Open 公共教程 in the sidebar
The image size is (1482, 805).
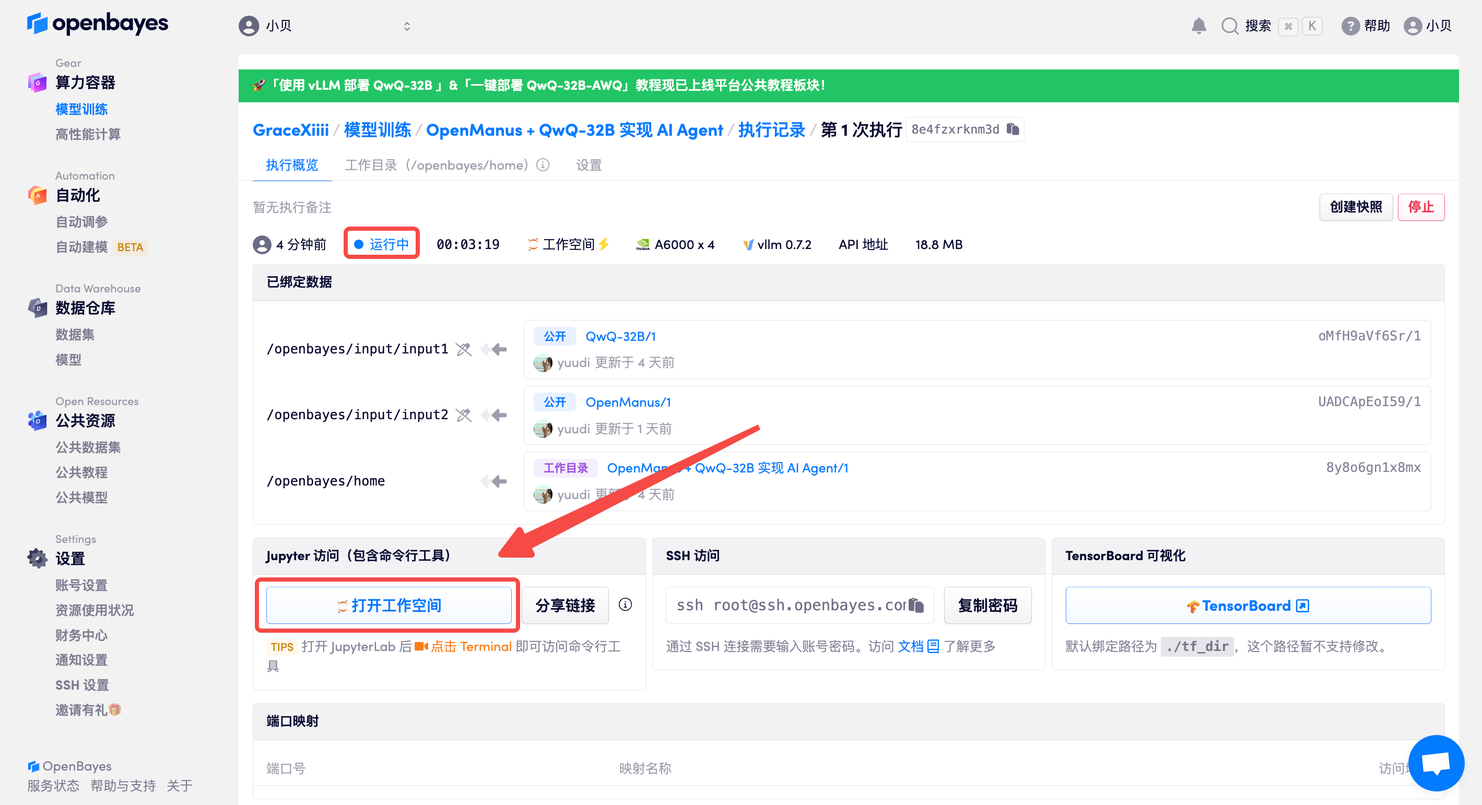tap(81, 472)
